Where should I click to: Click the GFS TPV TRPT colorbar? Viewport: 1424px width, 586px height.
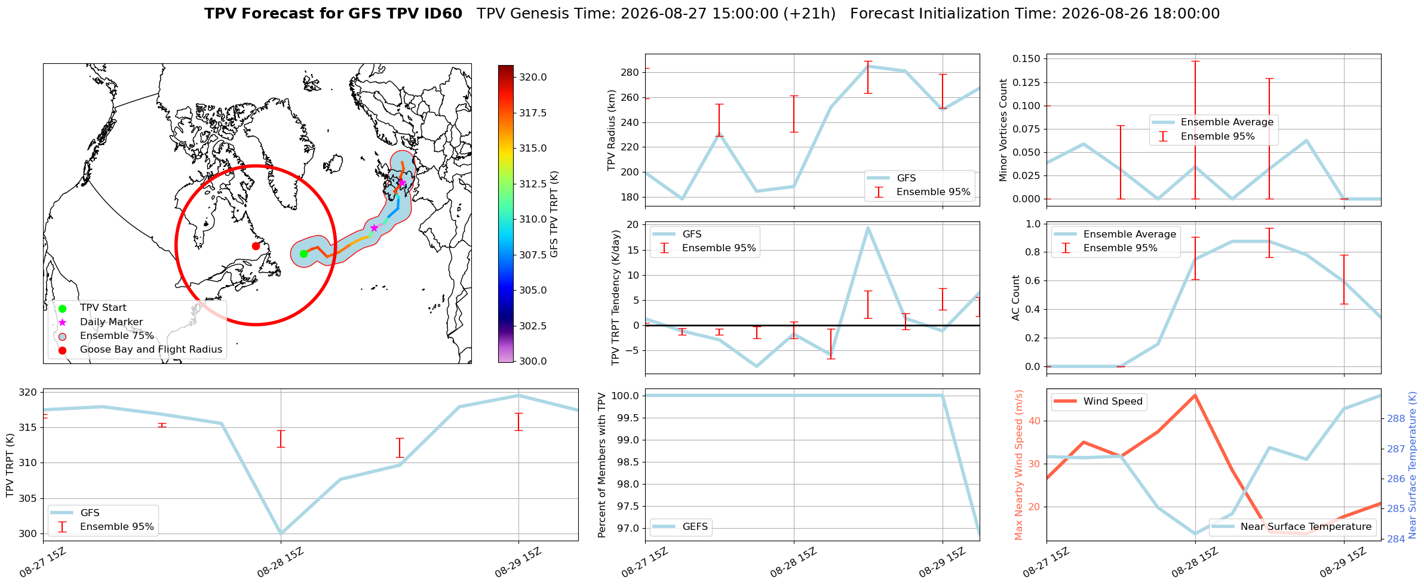(x=505, y=214)
